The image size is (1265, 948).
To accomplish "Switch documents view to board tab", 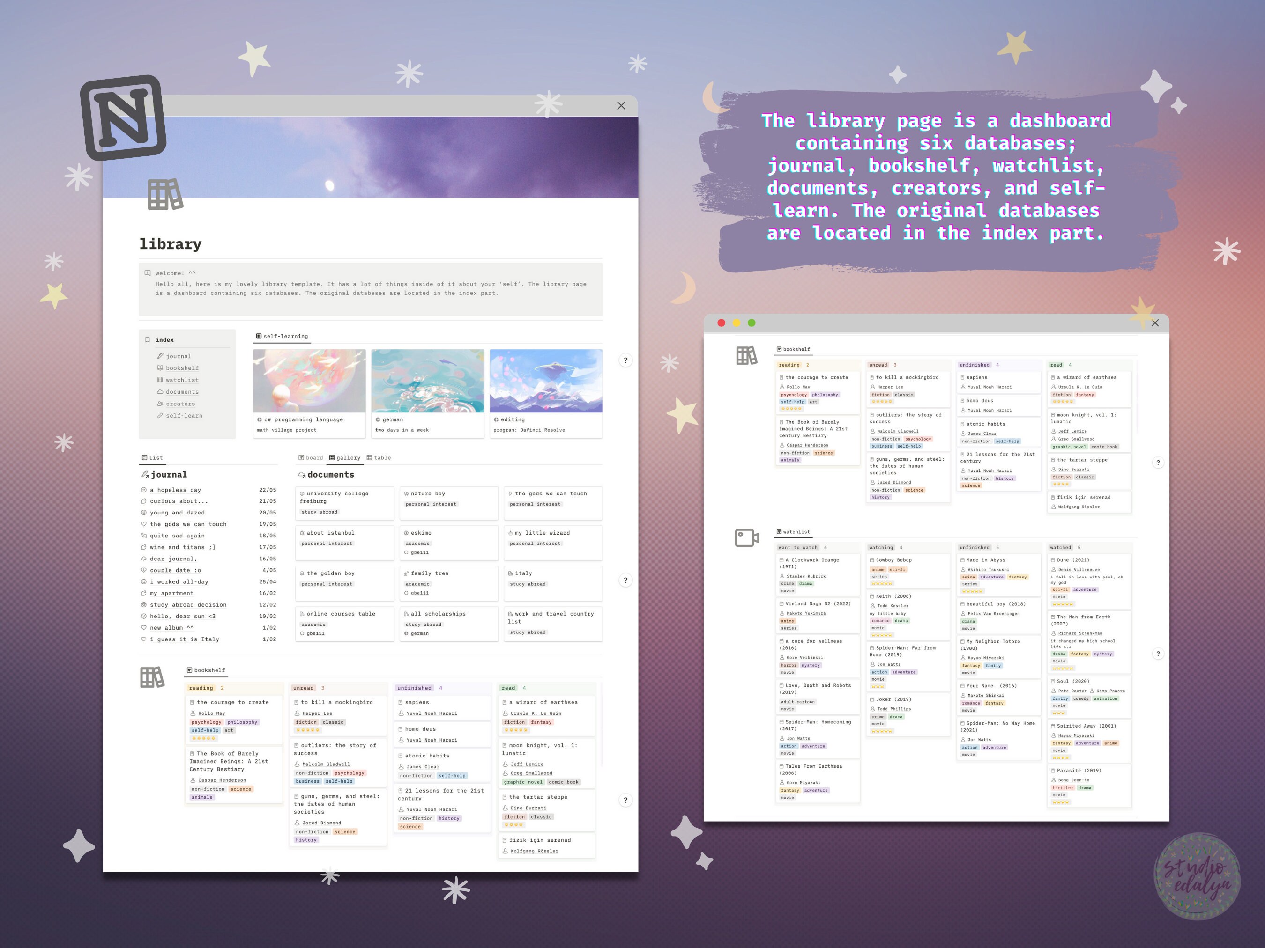I will (311, 458).
